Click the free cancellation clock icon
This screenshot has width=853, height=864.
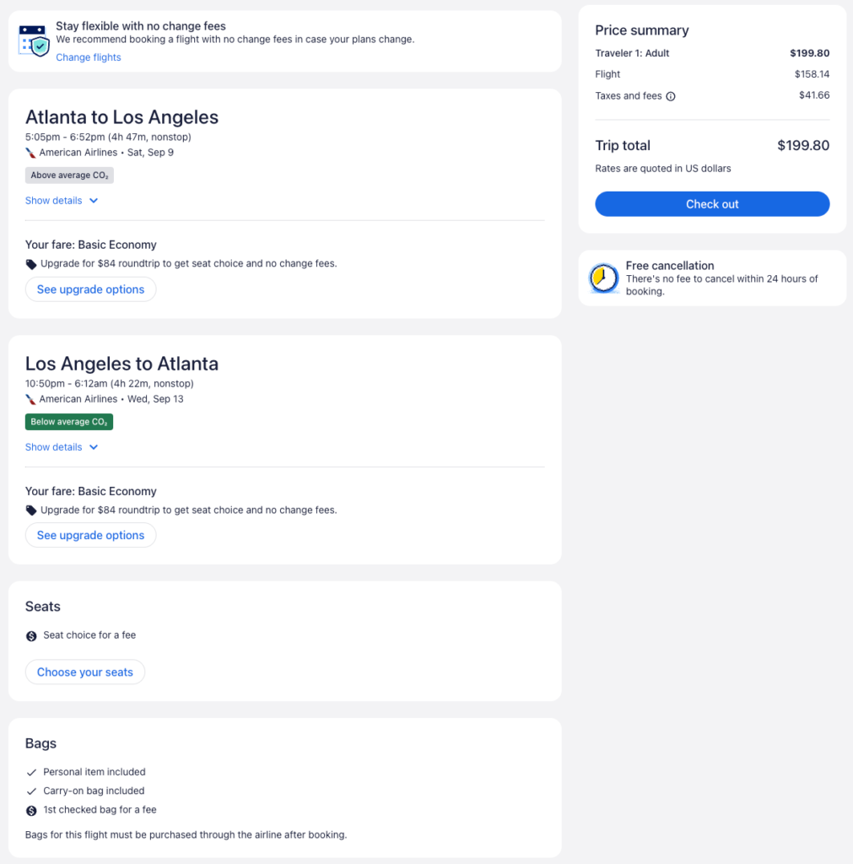[604, 278]
